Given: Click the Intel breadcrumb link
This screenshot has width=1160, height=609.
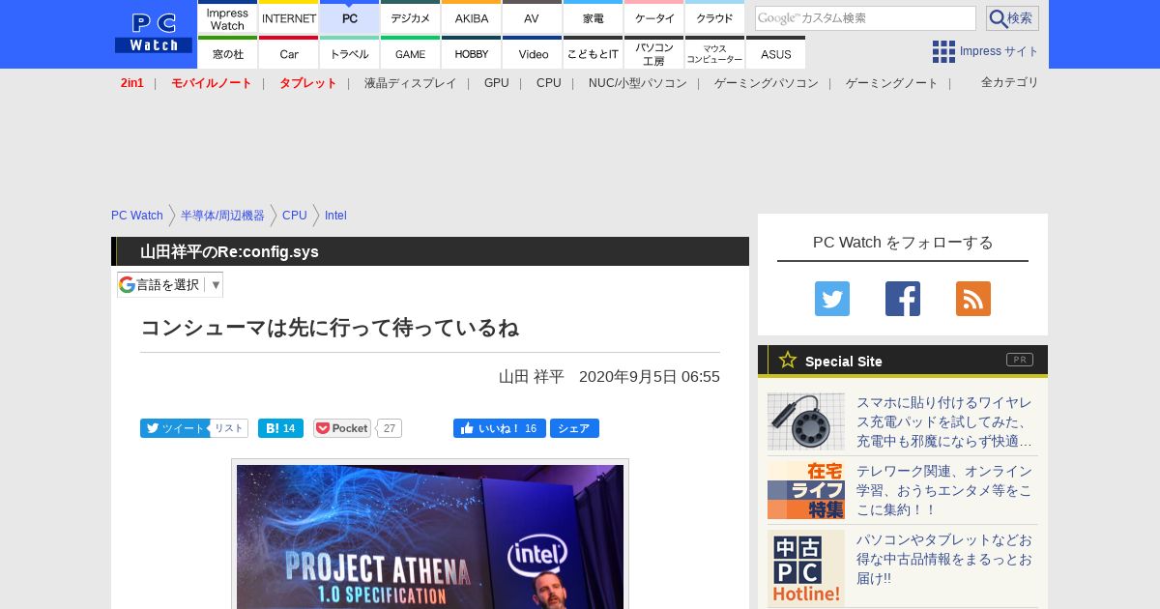Looking at the screenshot, I should click(x=335, y=216).
